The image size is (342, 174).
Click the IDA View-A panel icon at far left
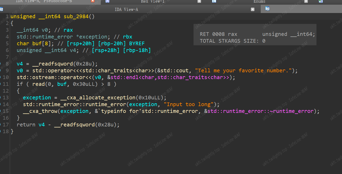pos(1,9)
